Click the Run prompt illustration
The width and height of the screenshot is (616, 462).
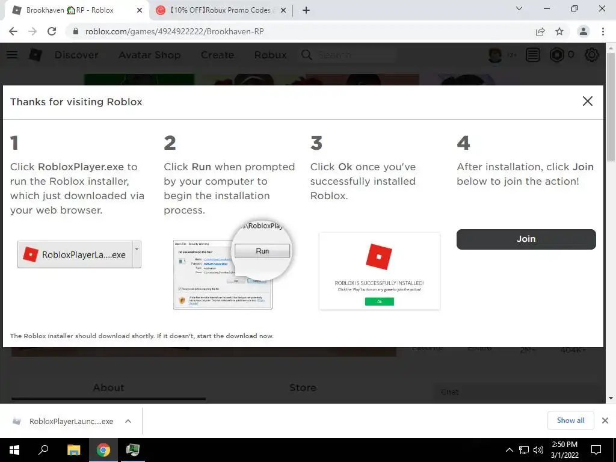tap(232, 265)
